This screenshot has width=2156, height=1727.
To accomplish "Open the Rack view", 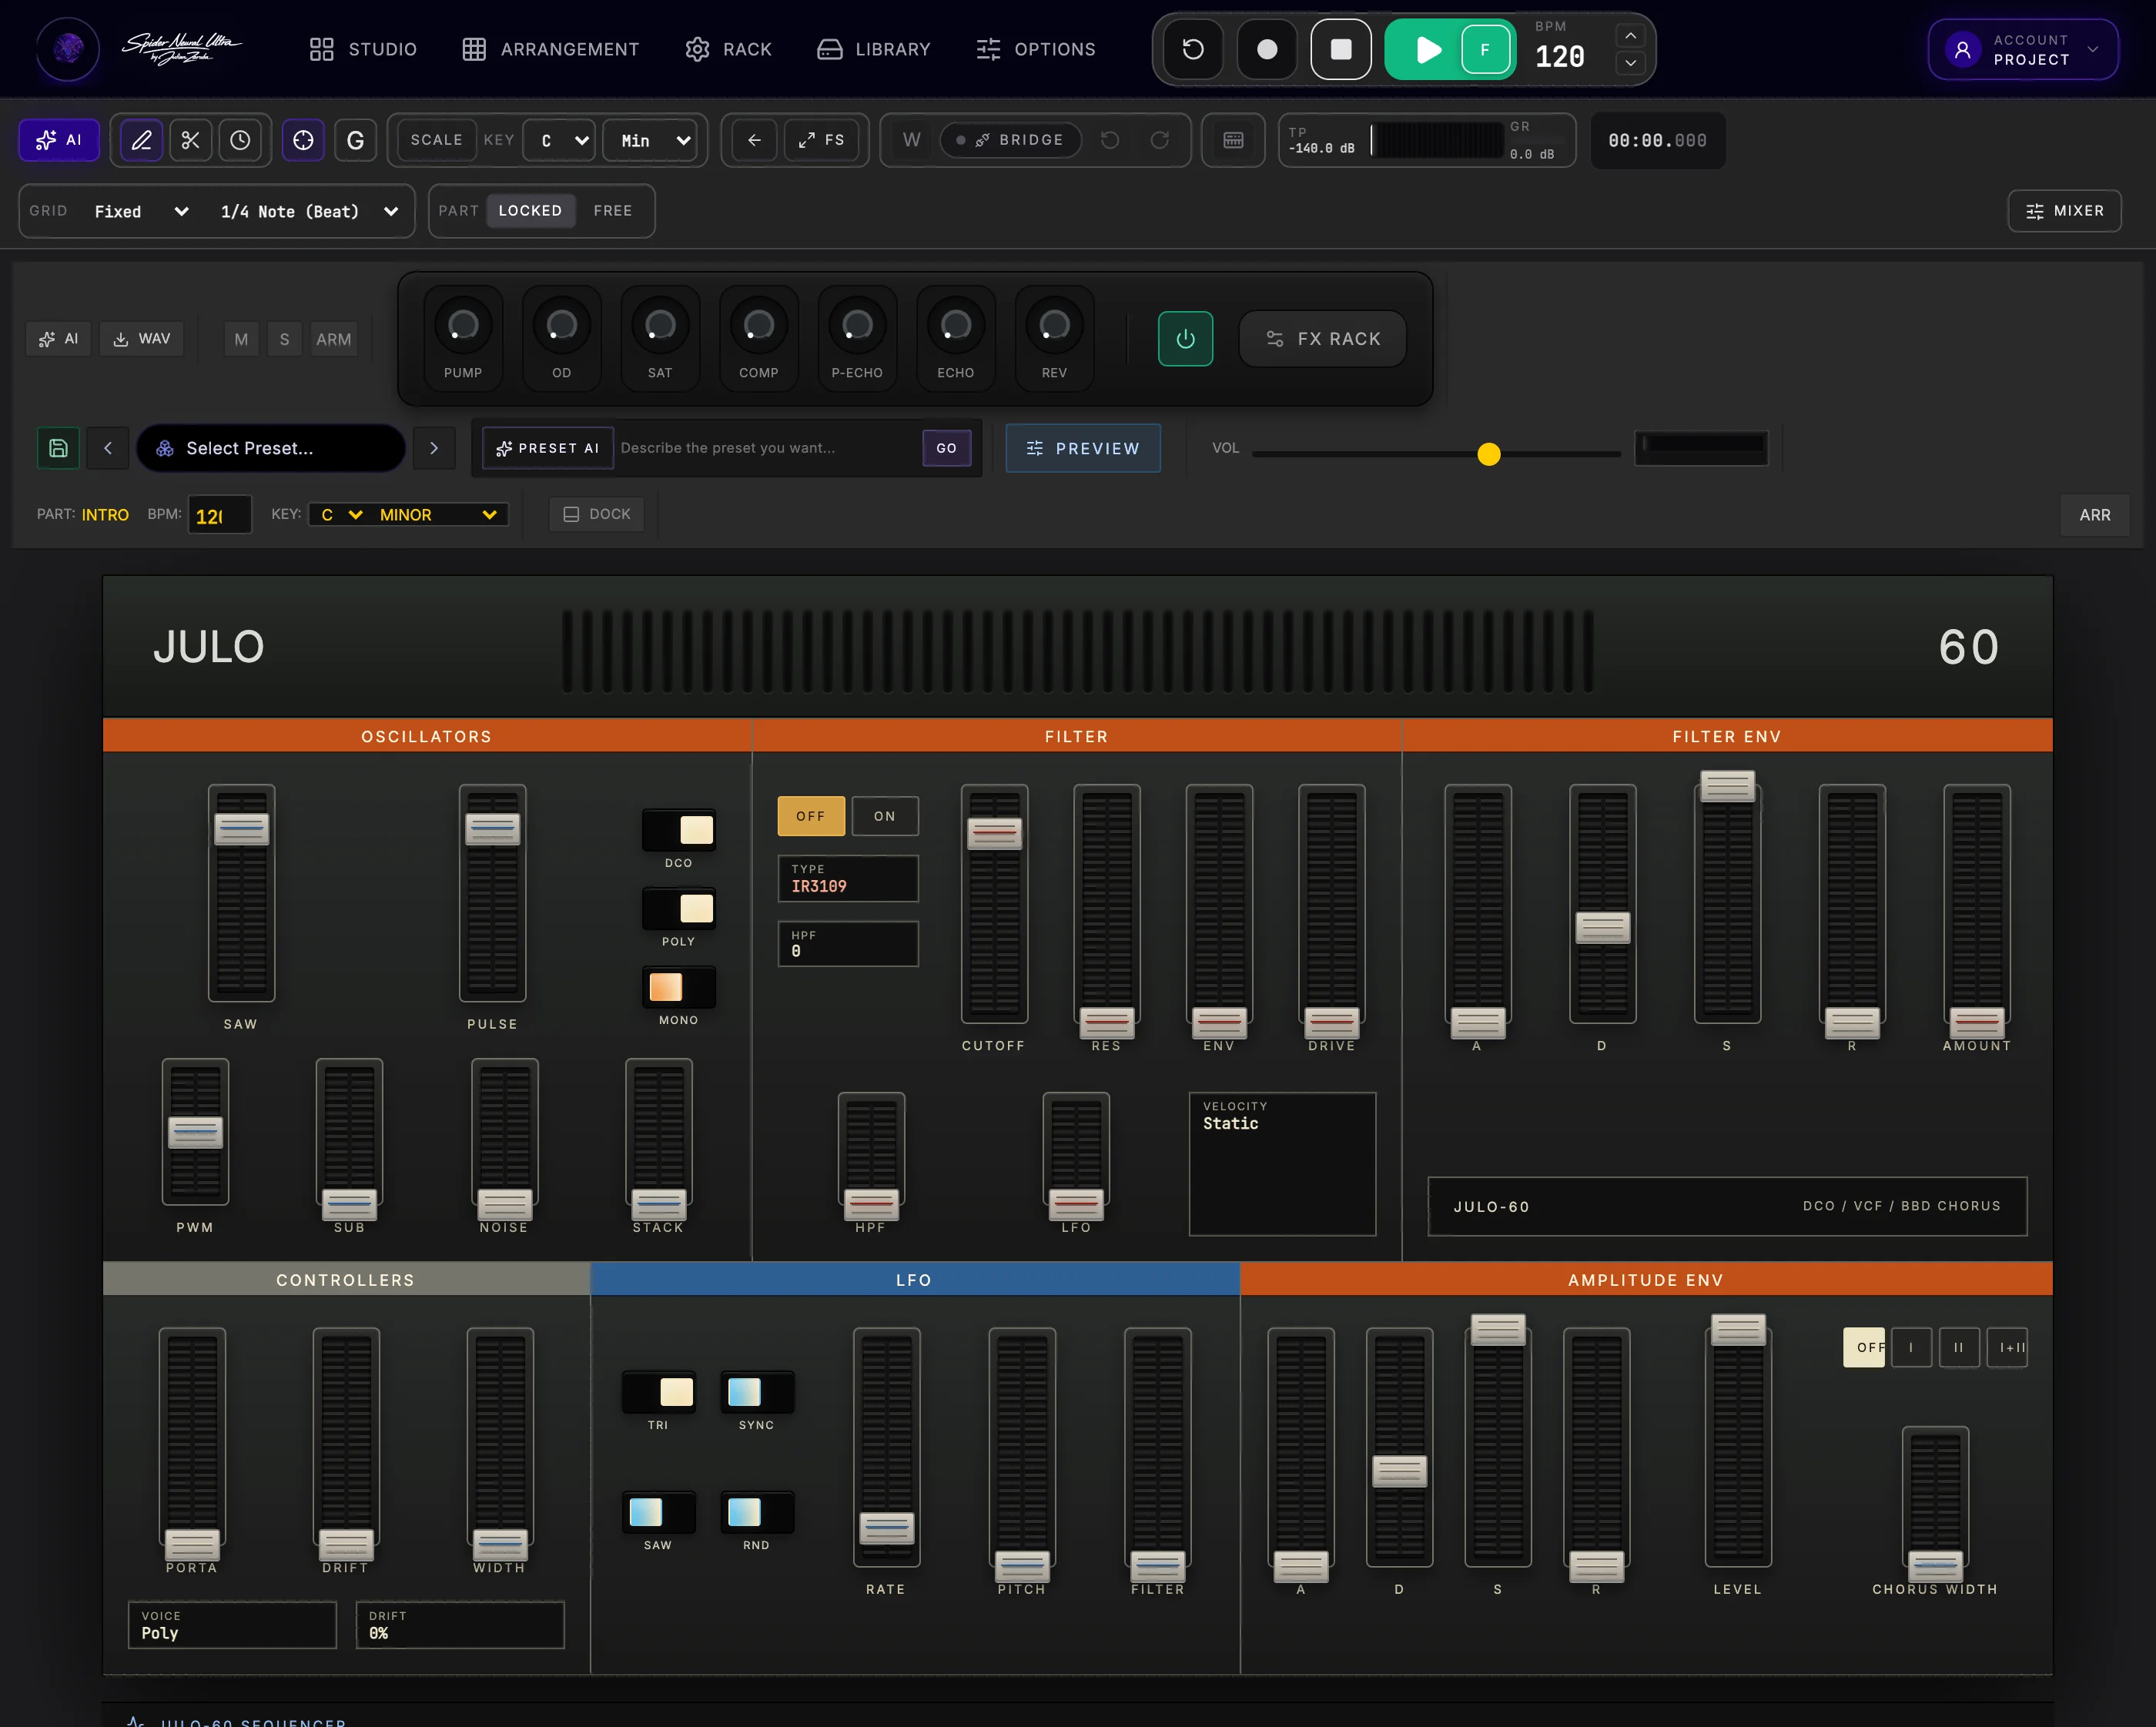I will click(x=729, y=49).
